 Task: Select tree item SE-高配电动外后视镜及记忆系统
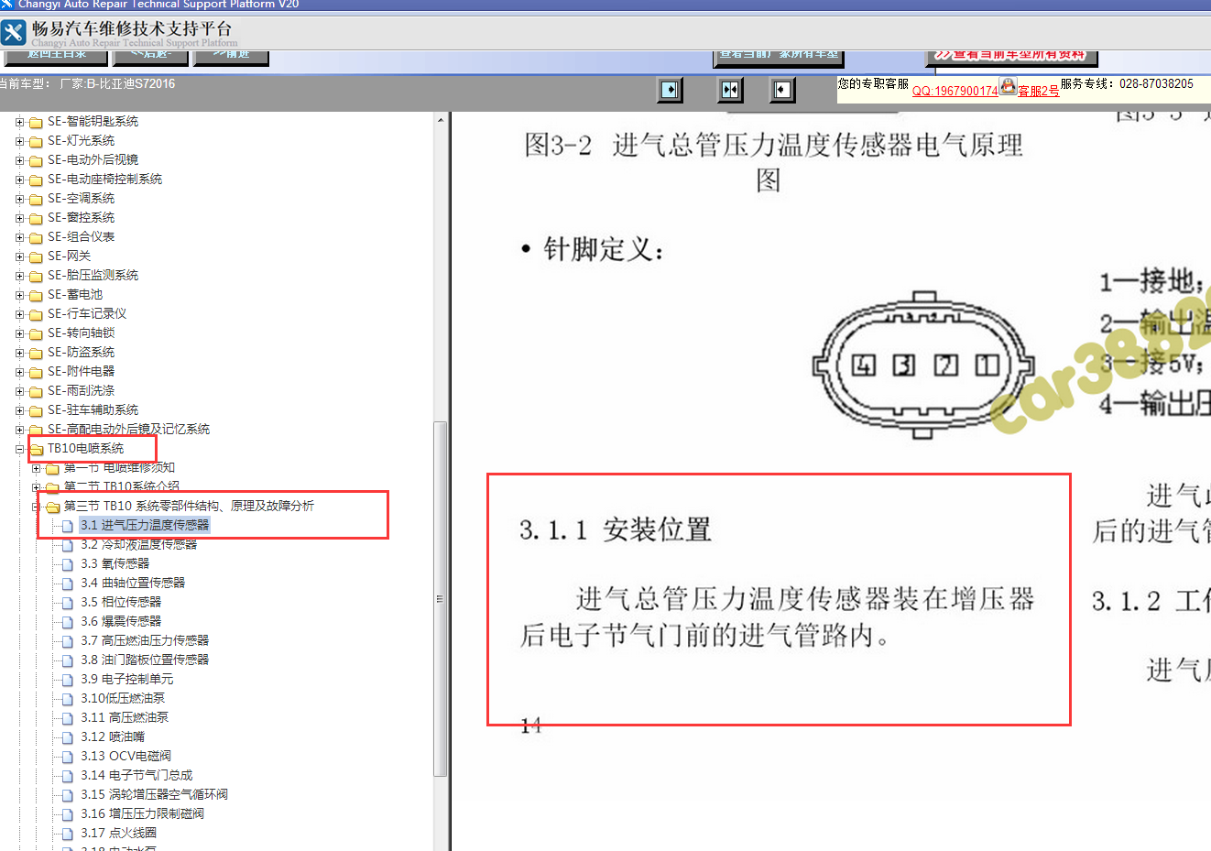pyautogui.click(x=128, y=430)
